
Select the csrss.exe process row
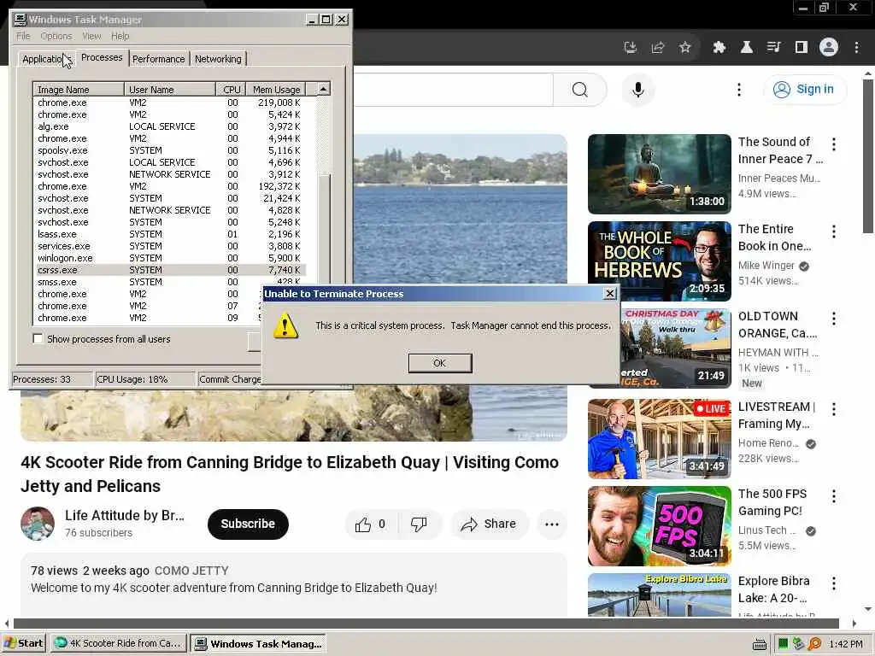(x=170, y=270)
